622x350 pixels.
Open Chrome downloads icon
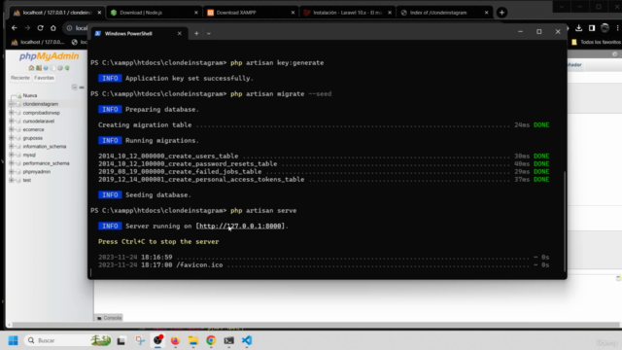pos(579,28)
